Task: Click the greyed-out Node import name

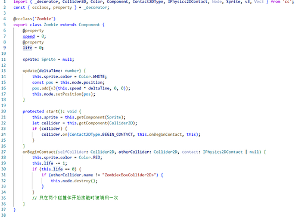Action: click(x=217, y=2)
